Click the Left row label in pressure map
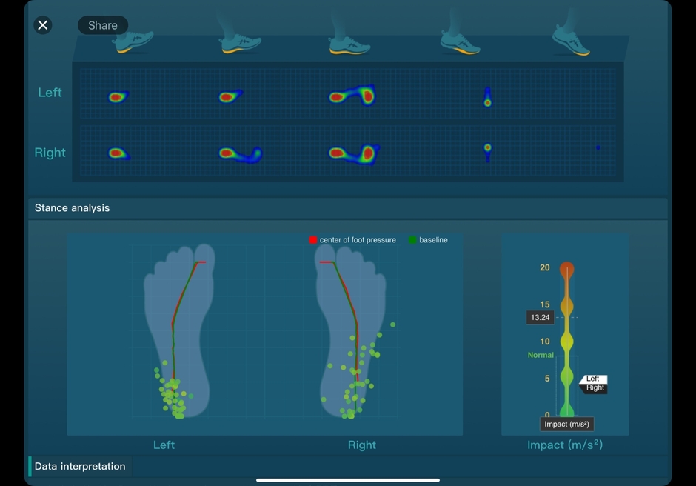696x486 pixels. (x=50, y=93)
